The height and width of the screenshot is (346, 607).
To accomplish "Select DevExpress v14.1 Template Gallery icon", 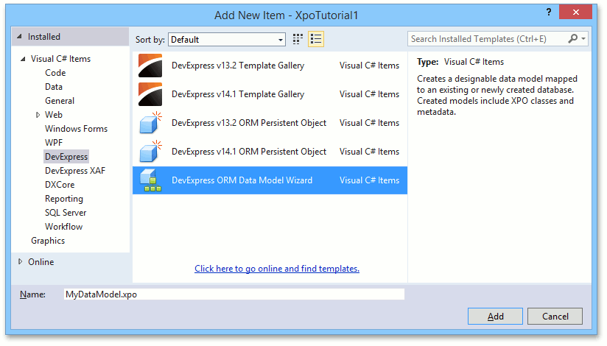I will [150, 94].
